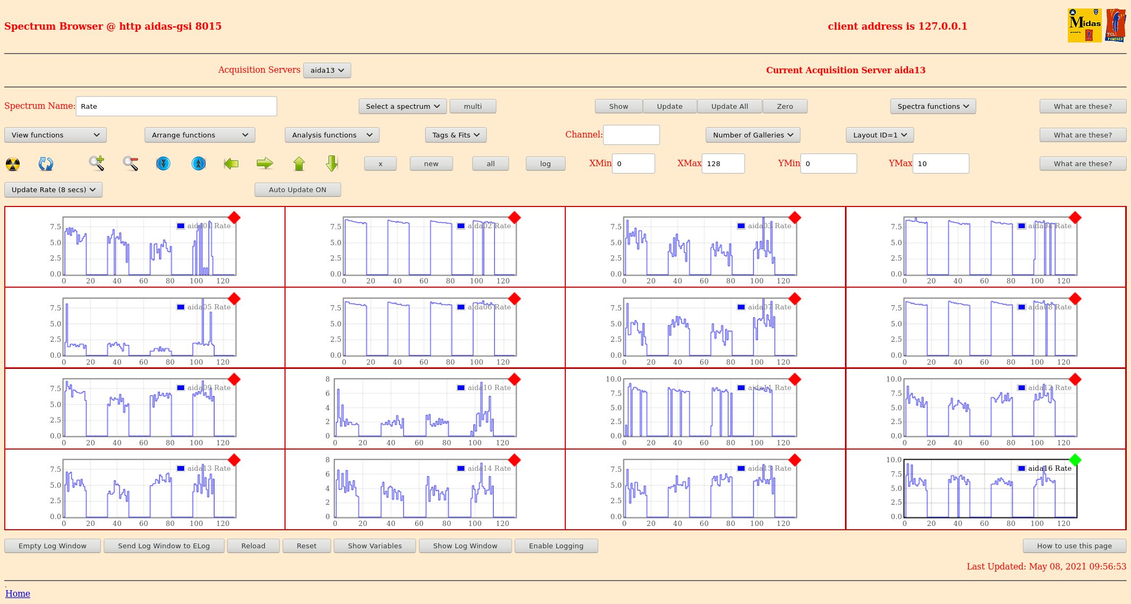Expand the Number of Galleries dropdown
Image resolution: width=1131 pixels, height=604 pixels.
(x=753, y=135)
